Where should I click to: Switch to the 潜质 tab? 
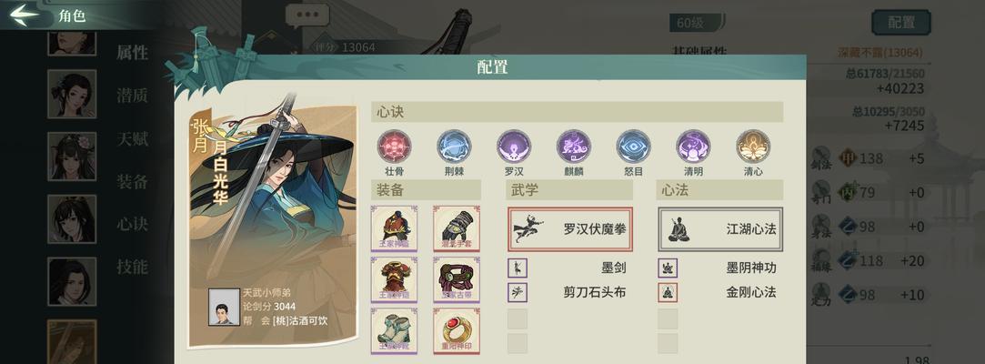pos(132,96)
